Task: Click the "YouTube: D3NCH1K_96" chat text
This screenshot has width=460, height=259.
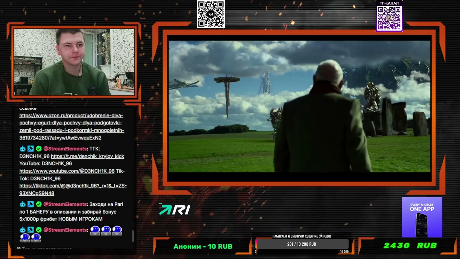Action: coord(46,164)
